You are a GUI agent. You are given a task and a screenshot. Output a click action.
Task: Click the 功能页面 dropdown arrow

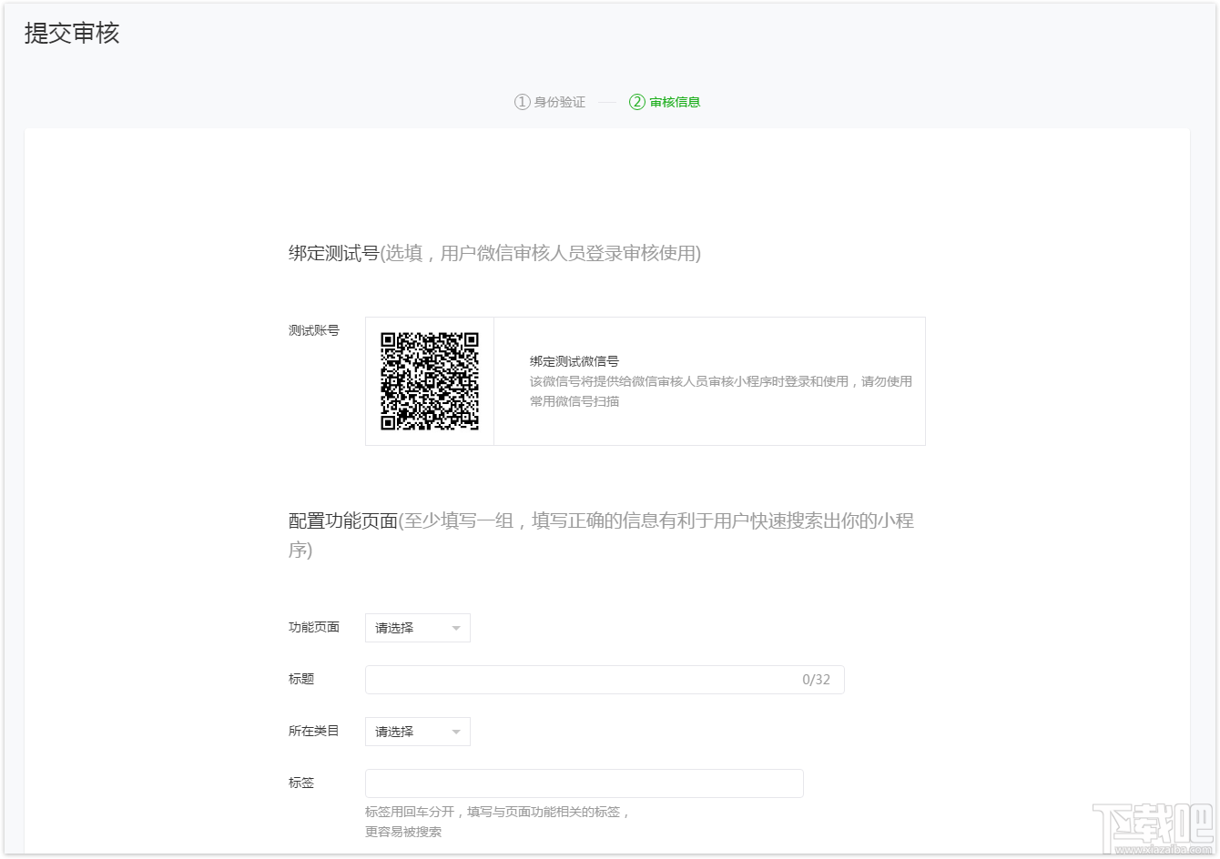tap(455, 628)
